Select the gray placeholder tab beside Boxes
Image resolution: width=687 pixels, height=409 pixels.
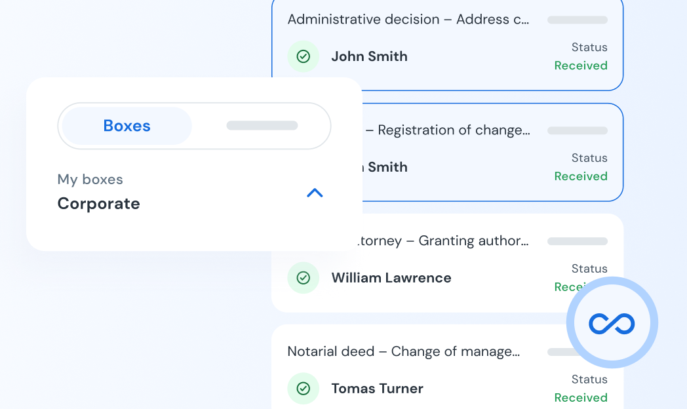pos(262,126)
